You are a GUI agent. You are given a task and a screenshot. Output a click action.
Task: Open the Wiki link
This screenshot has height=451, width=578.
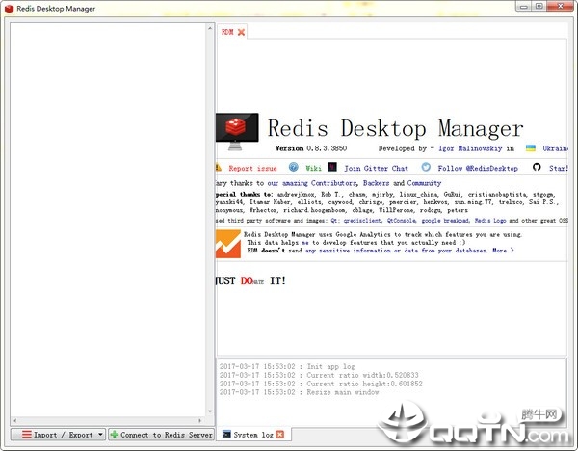click(313, 168)
